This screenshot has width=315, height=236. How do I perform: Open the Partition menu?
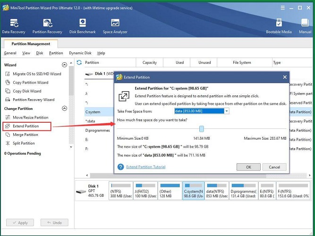pos(56,53)
